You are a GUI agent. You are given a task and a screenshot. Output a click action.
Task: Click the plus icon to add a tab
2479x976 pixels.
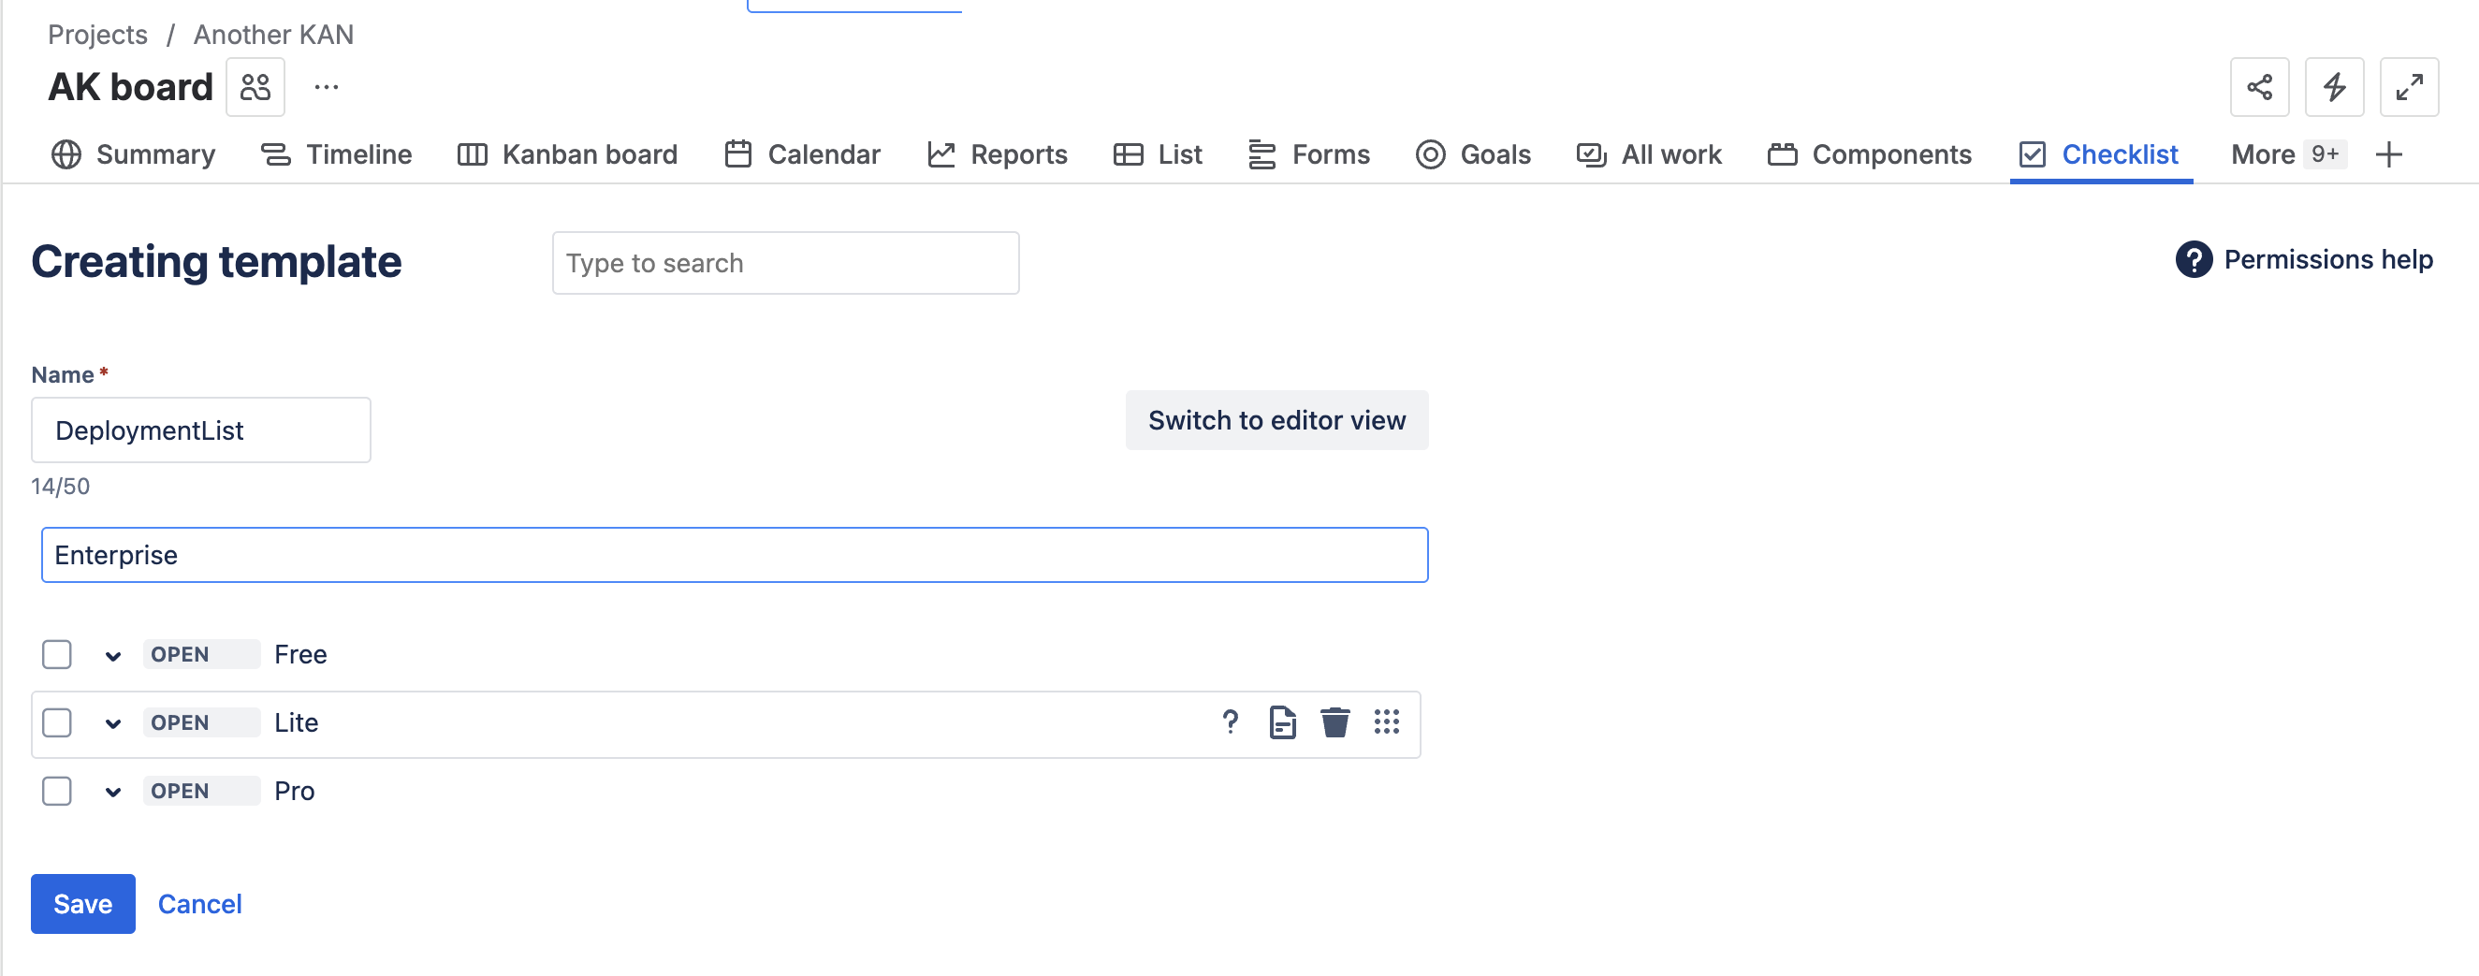(2388, 155)
